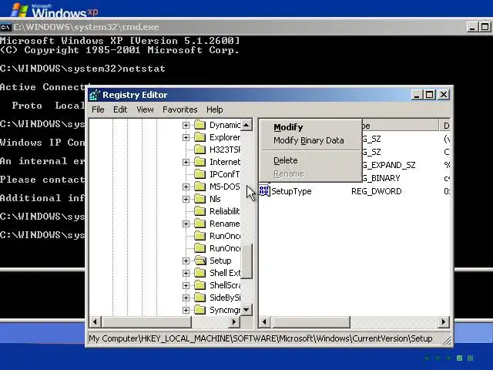This screenshot has height=370, width=493.
Task: Expand the Dynamic key
Action: pyautogui.click(x=186, y=125)
